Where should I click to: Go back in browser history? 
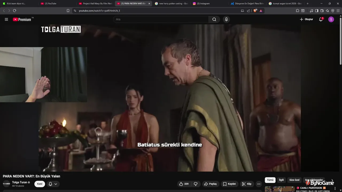click(x=4, y=11)
